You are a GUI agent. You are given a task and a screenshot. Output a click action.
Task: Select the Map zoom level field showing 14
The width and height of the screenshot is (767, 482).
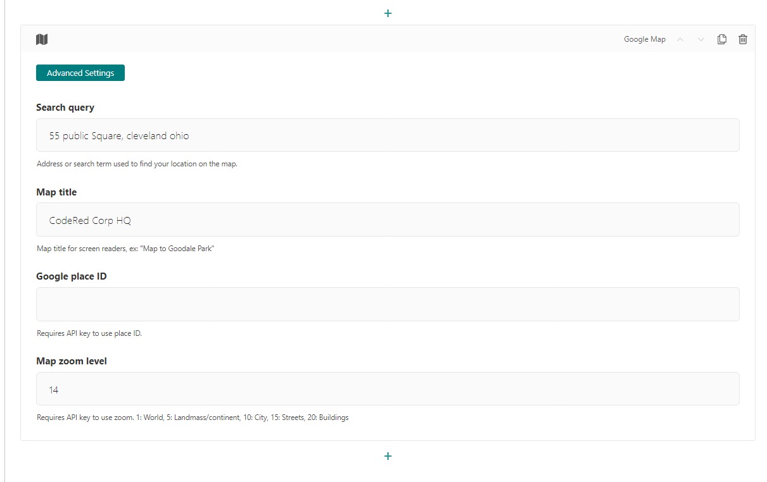pos(388,389)
